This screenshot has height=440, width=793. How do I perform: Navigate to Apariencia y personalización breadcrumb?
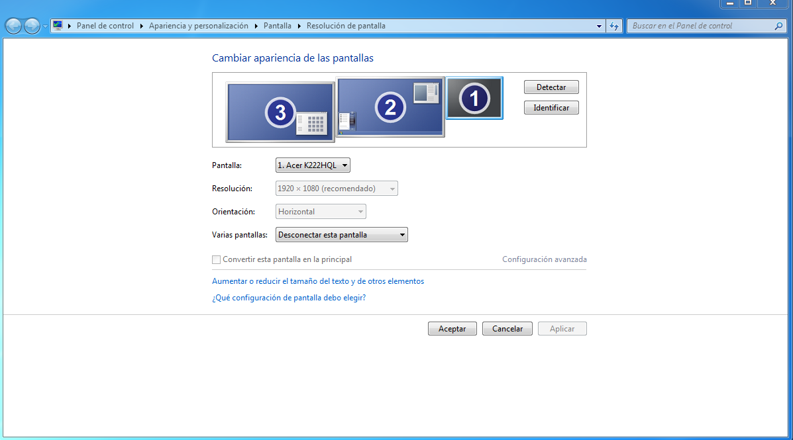pos(198,26)
